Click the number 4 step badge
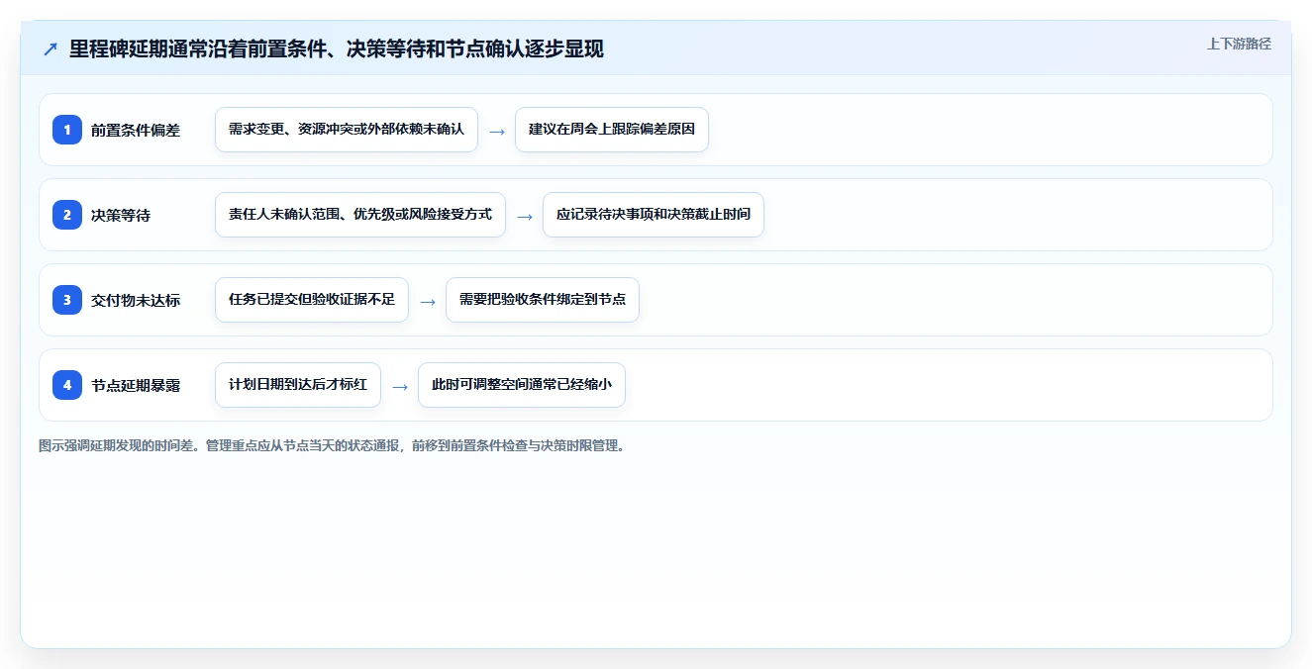 click(67, 385)
